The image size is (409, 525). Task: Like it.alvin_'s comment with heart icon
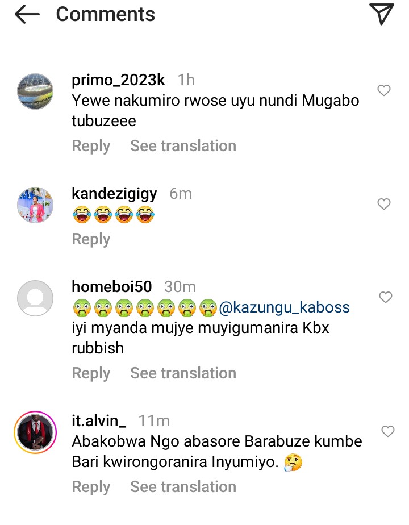388,431
